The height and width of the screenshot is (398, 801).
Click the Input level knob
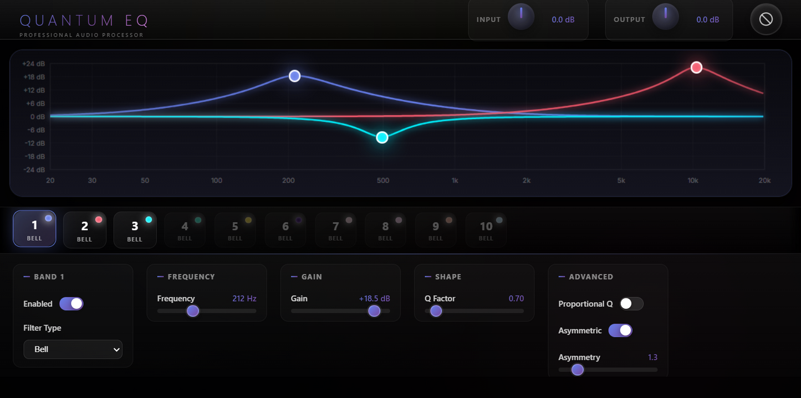point(521,17)
